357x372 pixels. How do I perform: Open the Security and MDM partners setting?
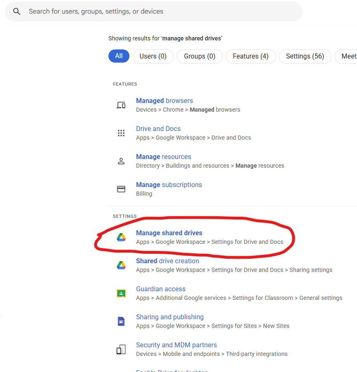coord(176,345)
